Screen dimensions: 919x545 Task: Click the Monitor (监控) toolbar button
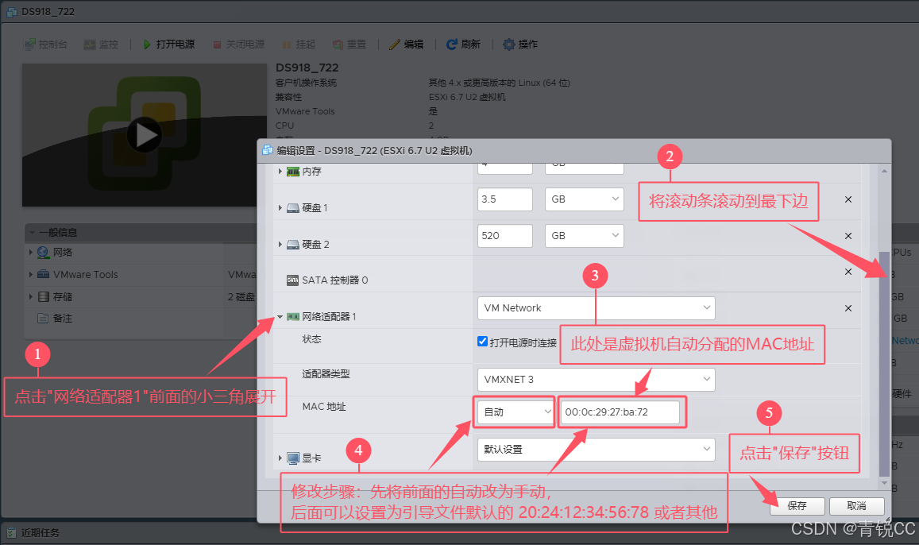point(101,44)
